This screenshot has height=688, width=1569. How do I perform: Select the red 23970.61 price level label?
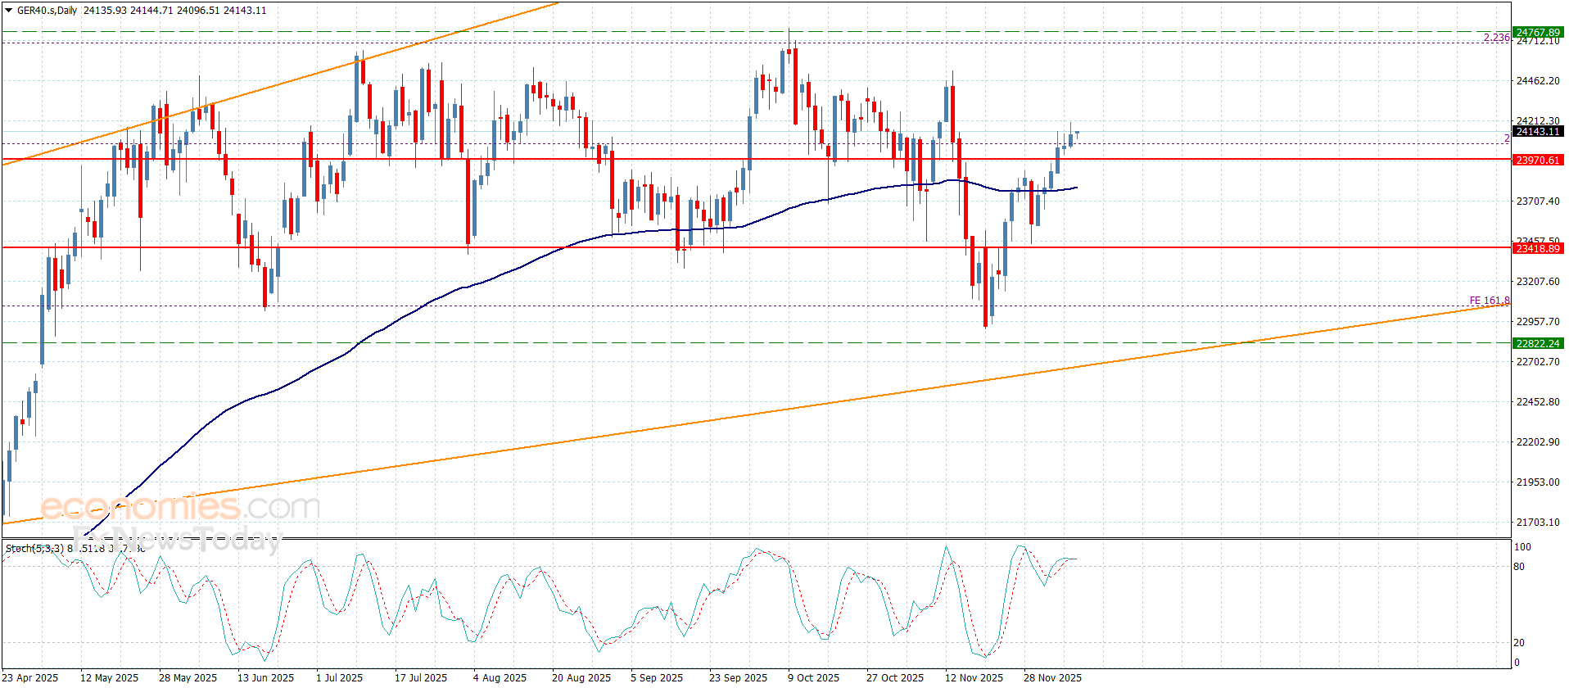(x=1537, y=161)
